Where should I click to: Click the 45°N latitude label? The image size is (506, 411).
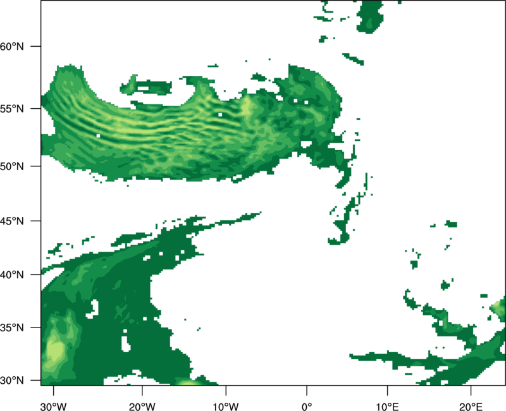click(x=12, y=221)
